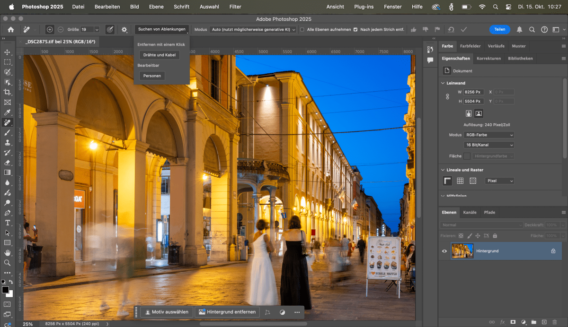Select the Remove (healing) tool

[7, 122]
